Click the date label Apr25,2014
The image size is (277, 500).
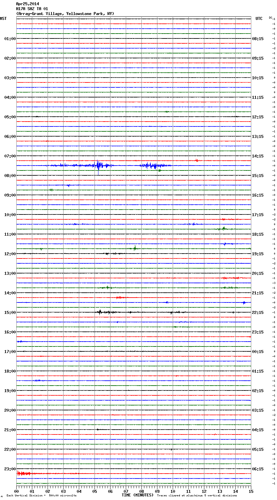27,4
